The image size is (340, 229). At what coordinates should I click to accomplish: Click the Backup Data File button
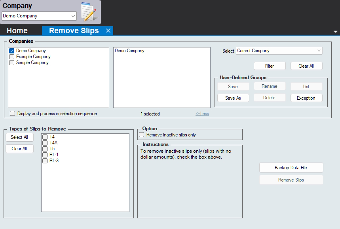click(x=291, y=168)
